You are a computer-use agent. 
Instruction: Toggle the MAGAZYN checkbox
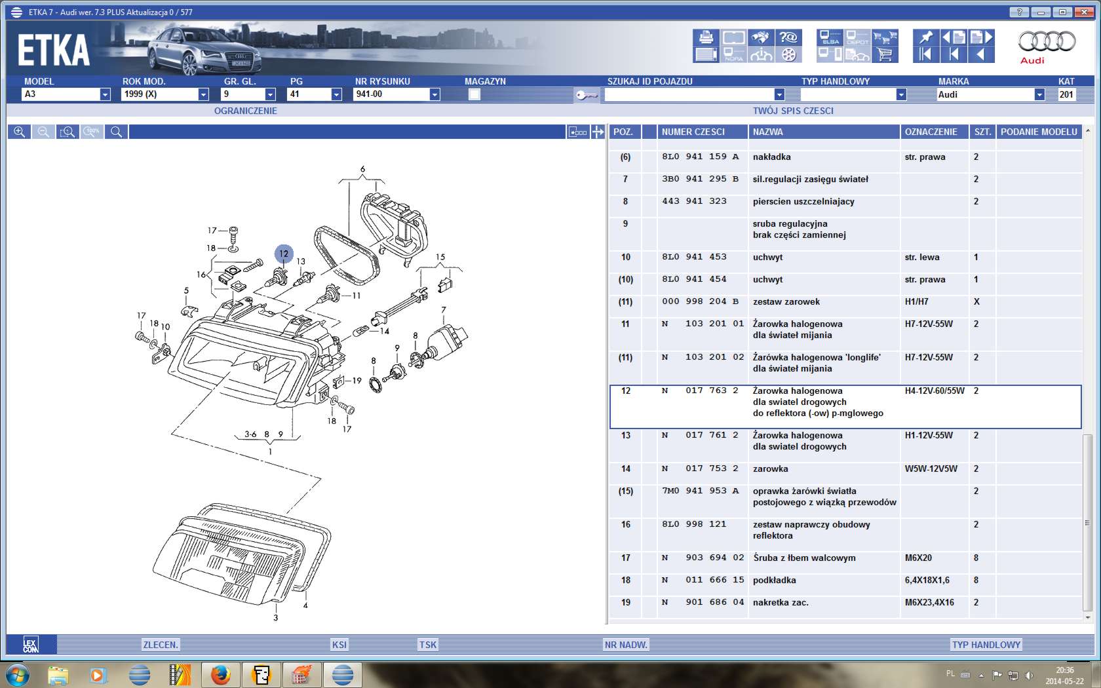tap(474, 94)
